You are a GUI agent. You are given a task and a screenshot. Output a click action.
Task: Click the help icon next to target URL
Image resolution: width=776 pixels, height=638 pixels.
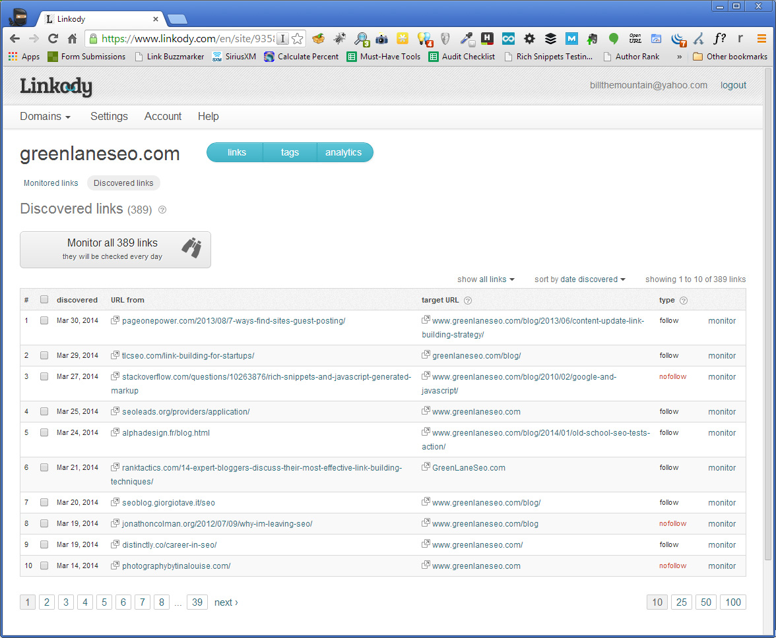468,301
